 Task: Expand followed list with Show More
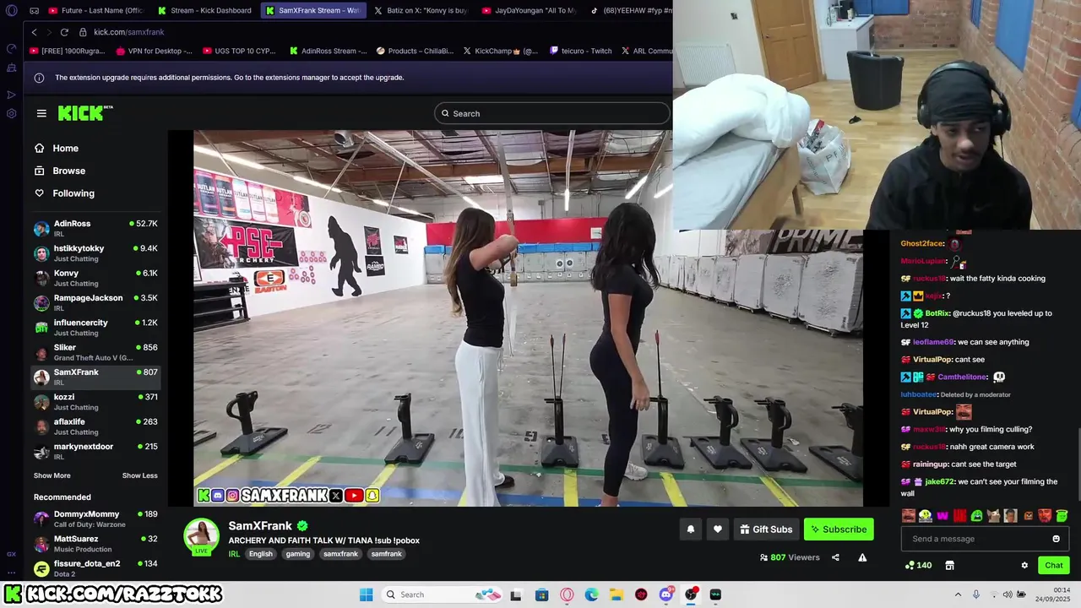52,475
